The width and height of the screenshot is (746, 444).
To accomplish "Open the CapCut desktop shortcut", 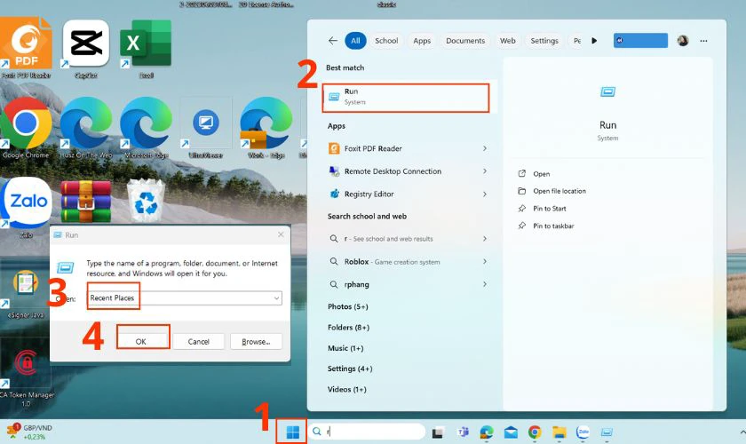I will [86, 43].
